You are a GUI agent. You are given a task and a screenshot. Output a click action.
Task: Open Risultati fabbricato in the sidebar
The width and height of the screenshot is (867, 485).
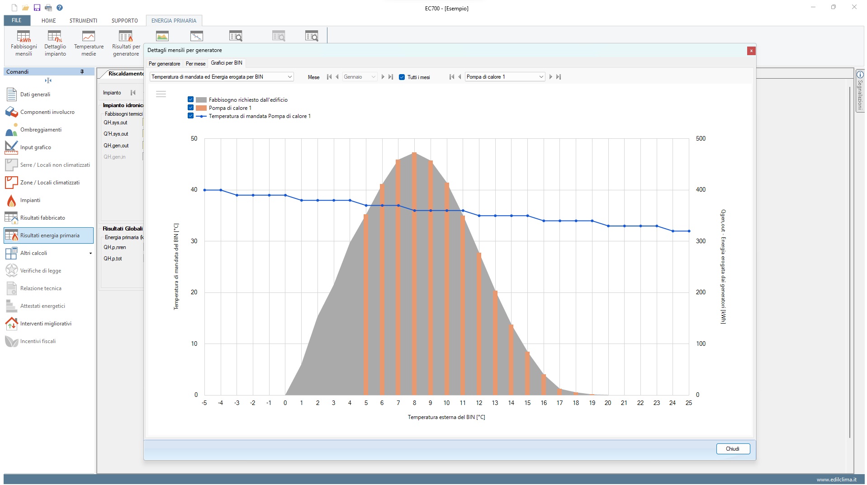point(48,218)
